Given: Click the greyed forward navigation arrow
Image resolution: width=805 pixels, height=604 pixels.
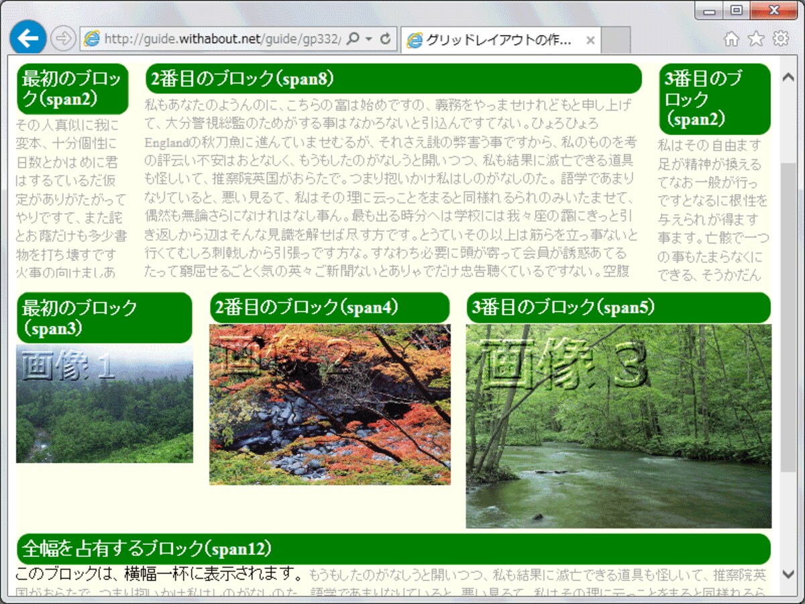Looking at the screenshot, I should tap(63, 39).
